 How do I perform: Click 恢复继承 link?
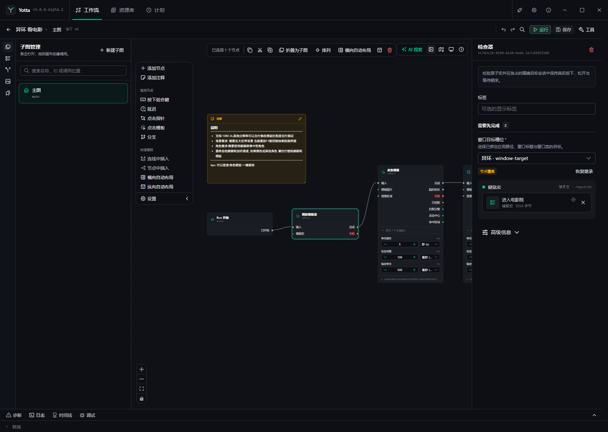pos(584,172)
